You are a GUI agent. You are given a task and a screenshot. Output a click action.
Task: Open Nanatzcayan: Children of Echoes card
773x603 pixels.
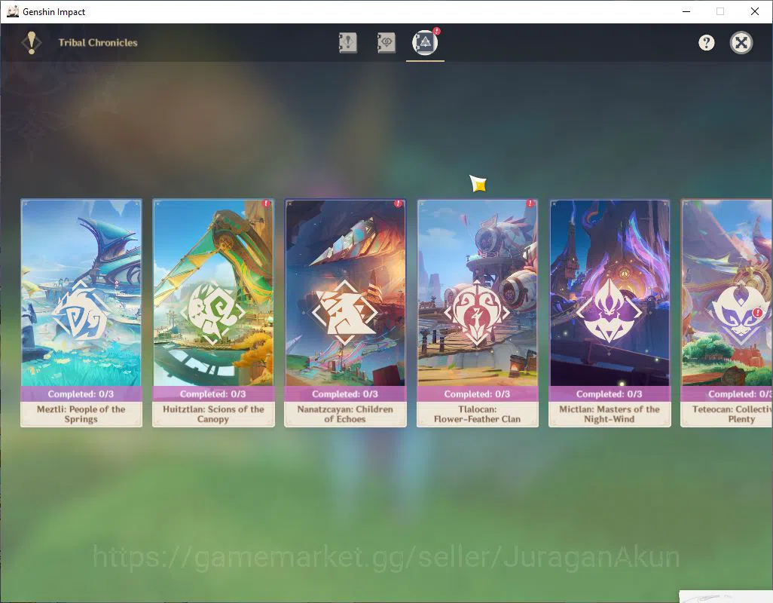(346, 313)
